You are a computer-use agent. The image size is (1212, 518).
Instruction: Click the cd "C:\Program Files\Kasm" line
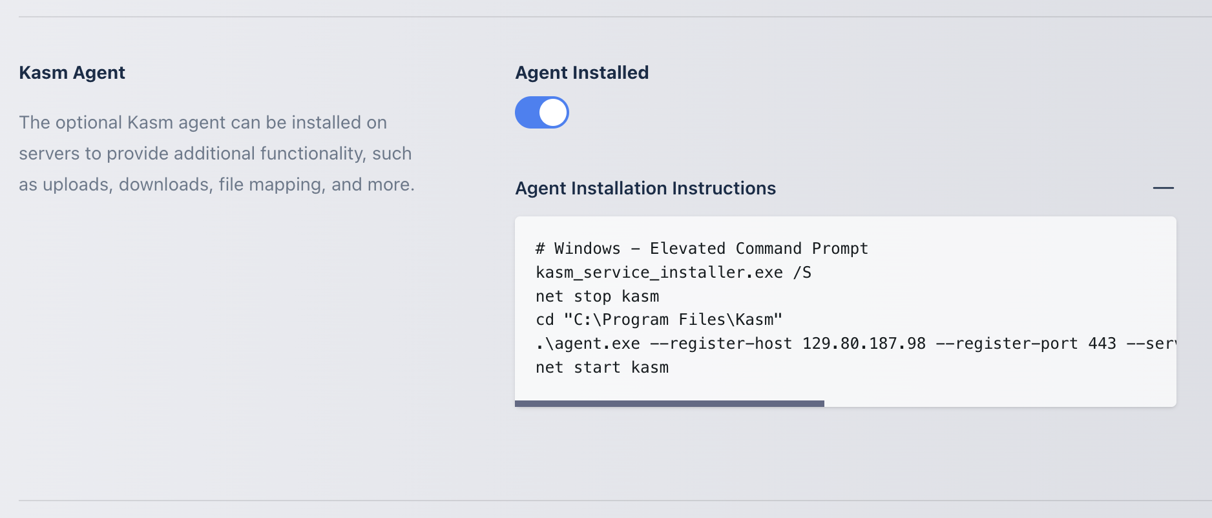pos(658,320)
